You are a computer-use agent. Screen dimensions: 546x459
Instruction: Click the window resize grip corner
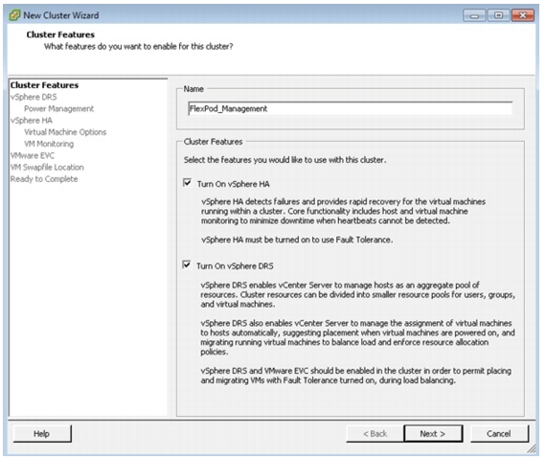pyautogui.click(x=532, y=448)
